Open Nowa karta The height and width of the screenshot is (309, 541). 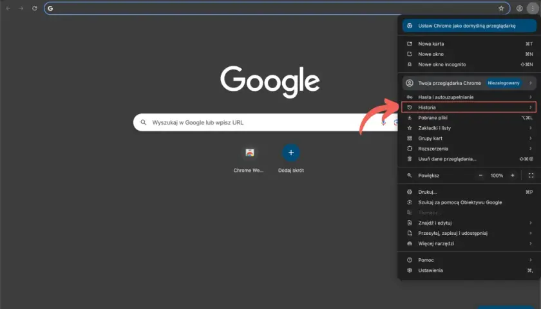tap(470, 44)
